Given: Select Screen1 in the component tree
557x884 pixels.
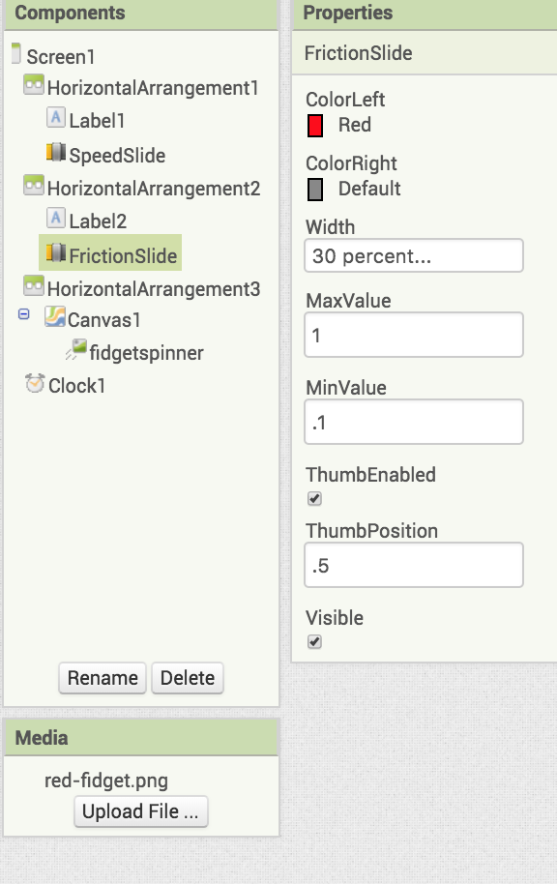Looking at the screenshot, I should point(61,57).
